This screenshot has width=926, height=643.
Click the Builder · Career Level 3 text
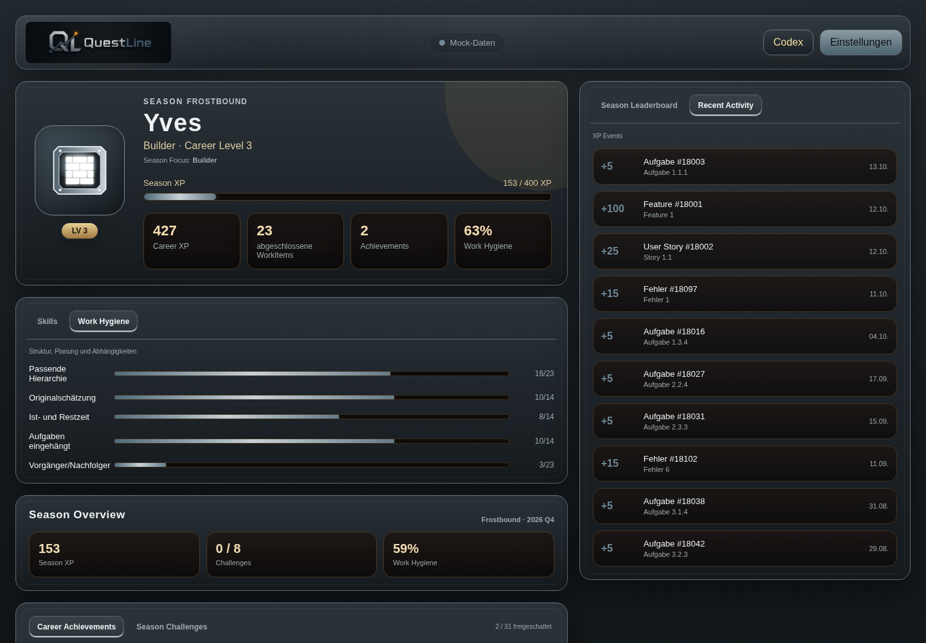(197, 146)
